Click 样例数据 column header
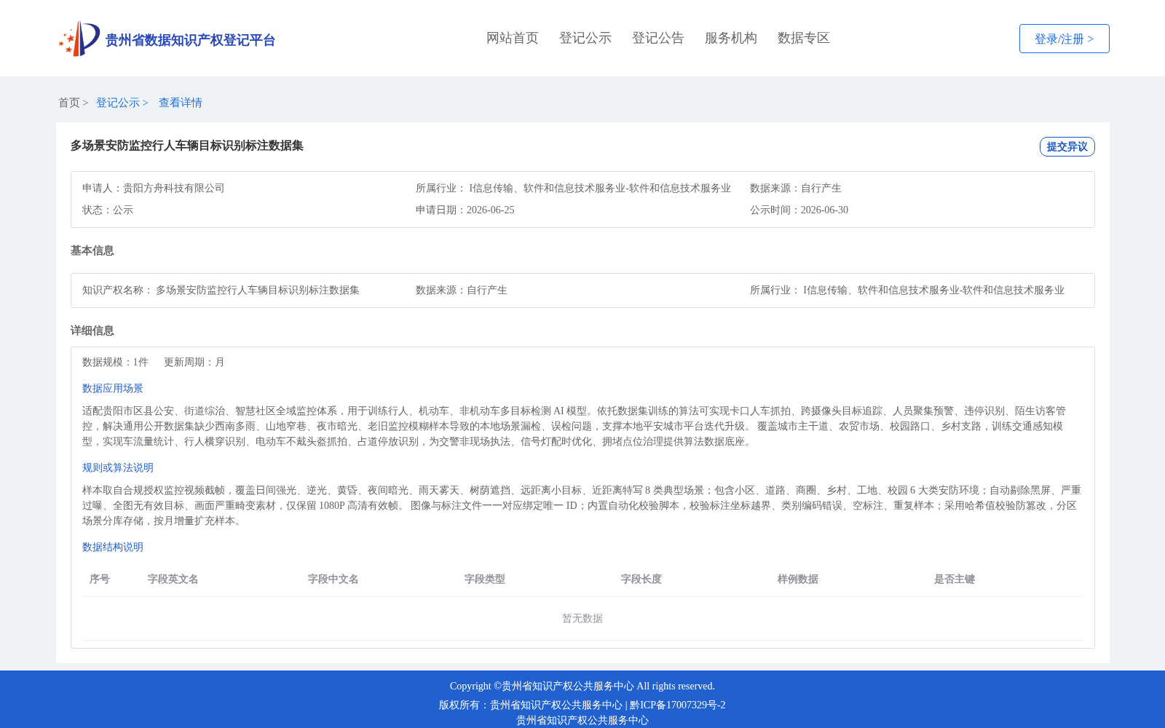This screenshot has height=728, width=1165. tap(798, 579)
